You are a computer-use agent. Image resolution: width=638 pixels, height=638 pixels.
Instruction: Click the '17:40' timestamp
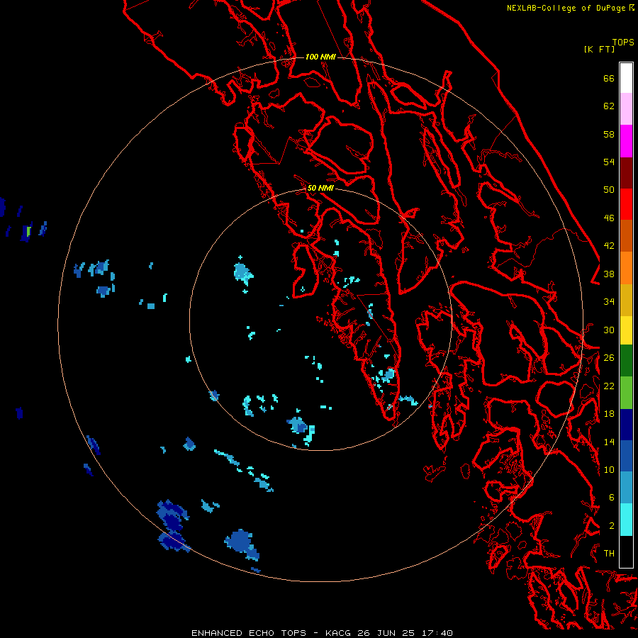[437, 633]
